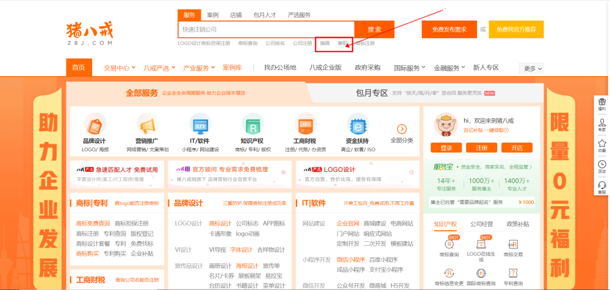Expand the 交易中心 dropdown
The width and height of the screenshot is (610, 290).
tap(120, 68)
